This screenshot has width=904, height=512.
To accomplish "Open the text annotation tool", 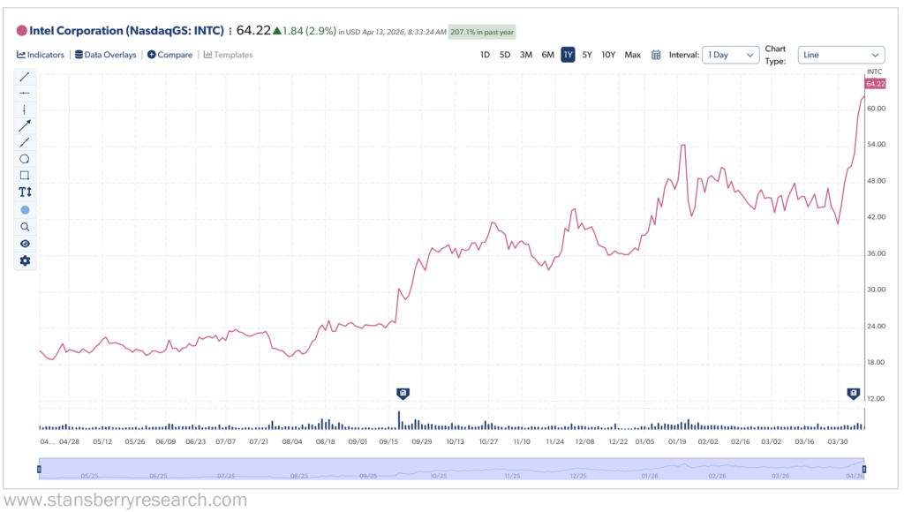I will (x=24, y=192).
